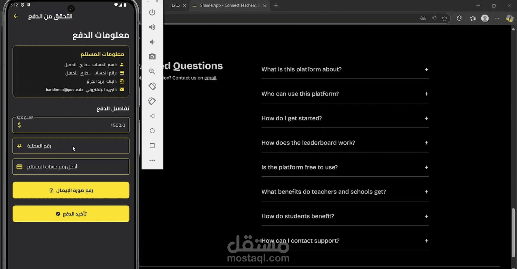Add page to favorites with star icon

click(445, 18)
